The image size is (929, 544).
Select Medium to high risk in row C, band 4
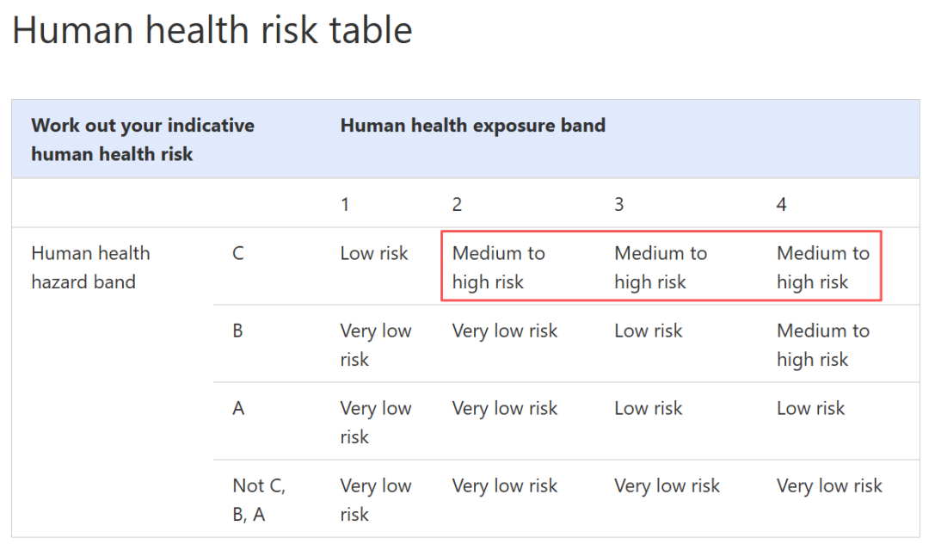(823, 268)
